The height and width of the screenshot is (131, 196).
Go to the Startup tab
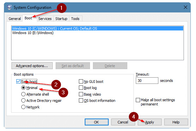61,19
